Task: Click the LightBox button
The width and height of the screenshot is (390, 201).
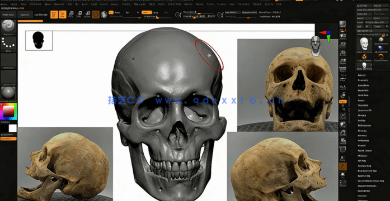Action: pos(25,15)
